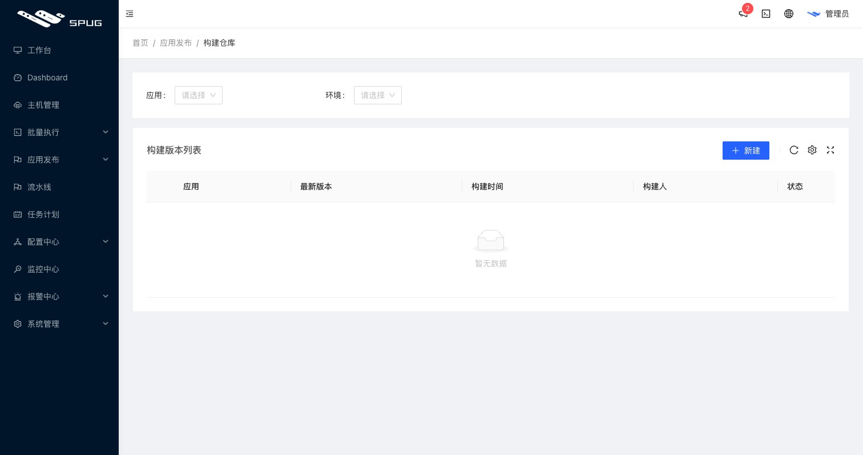Click the 工作台 monitor icon

point(18,50)
